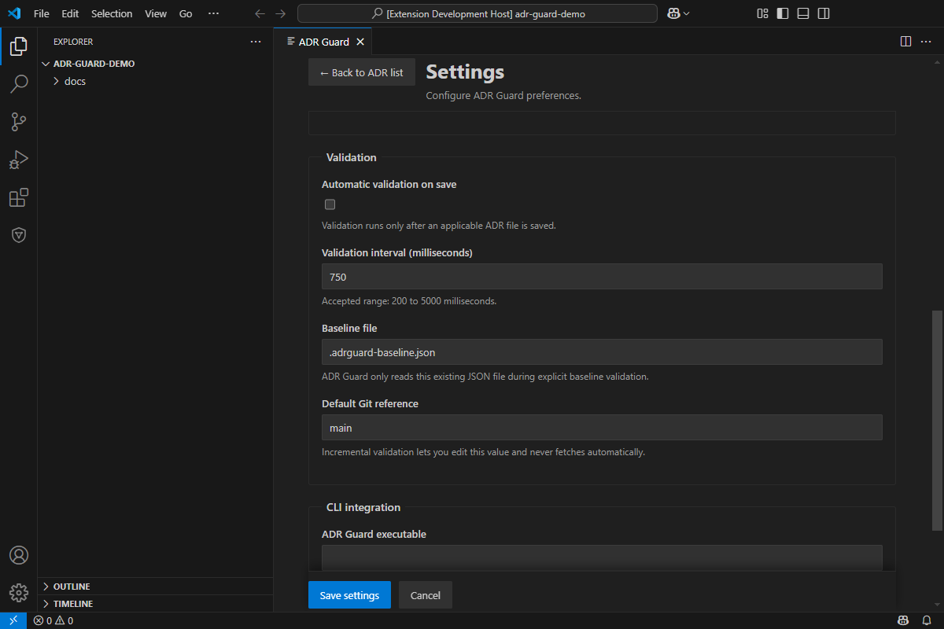Screen dimensions: 944x629
Task: Click Save settings button
Action: 349,595
